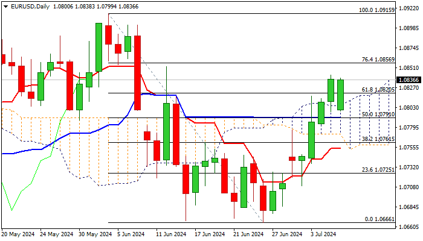The image size is (423, 241).
Task: Select the large red candle near 5 Jun
Action: click(x=137, y=73)
